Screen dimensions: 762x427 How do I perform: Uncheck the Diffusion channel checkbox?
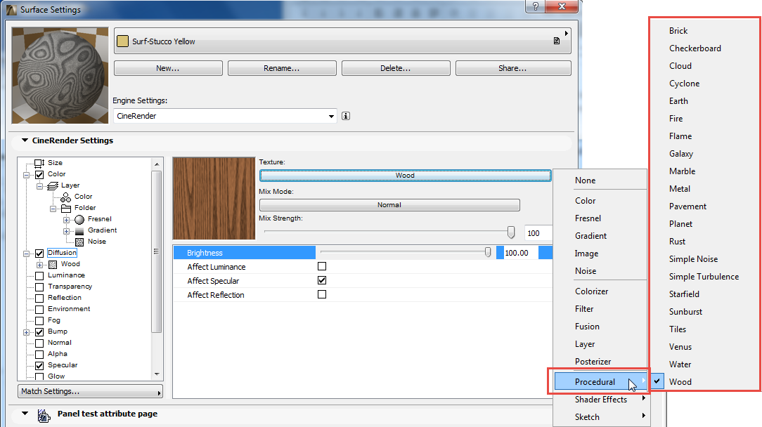pyautogui.click(x=39, y=253)
